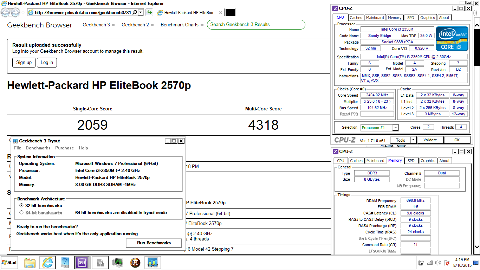The height and width of the screenshot is (270, 480).
Task: Click the upper CPU-Z window title icon
Action: tap(336, 8)
